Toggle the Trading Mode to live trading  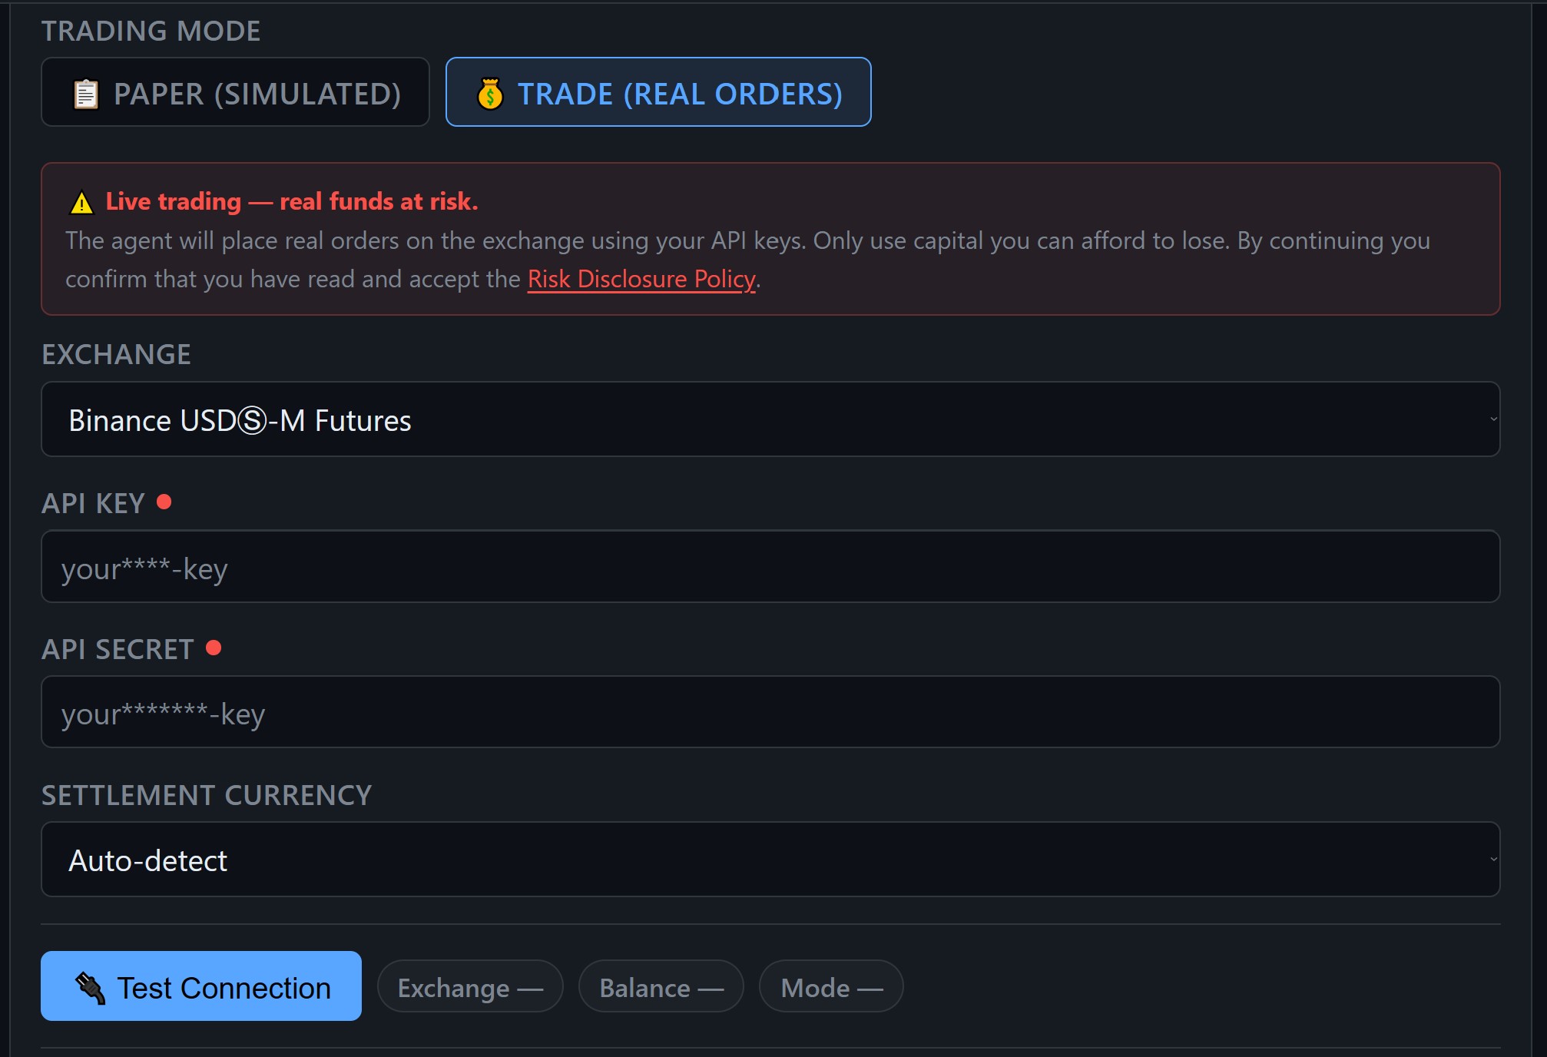[658, 93]
